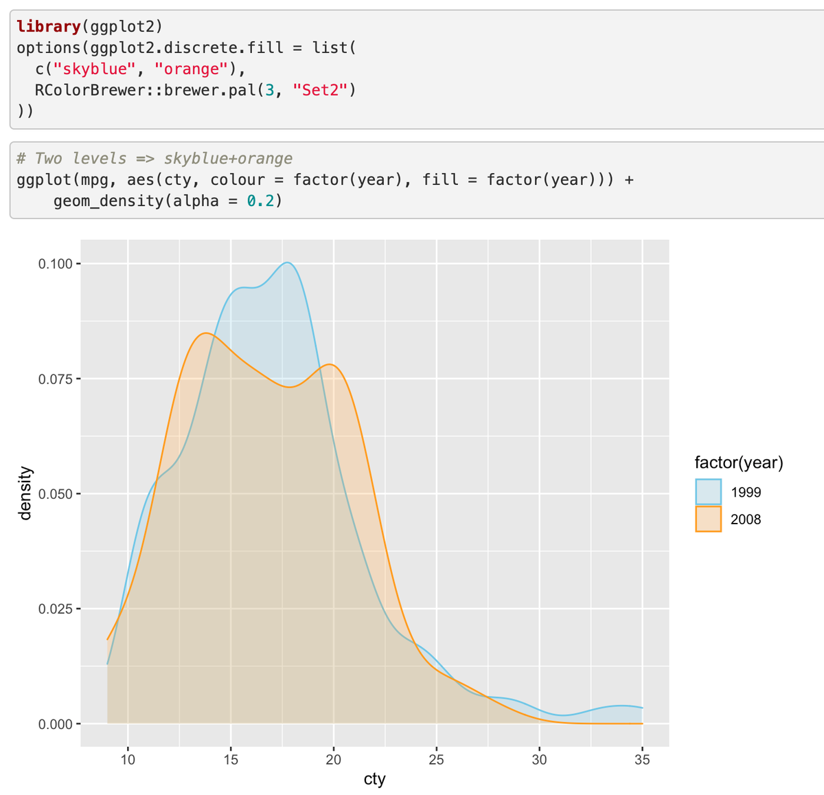Click the x-axis title cty
Viewport: 824px width, 795px height.
pyautogui.click(x=374, y=779)
